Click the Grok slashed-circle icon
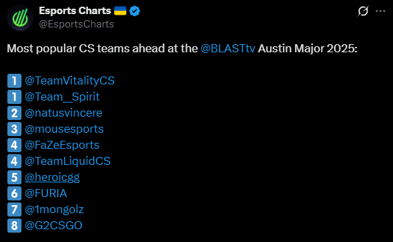 point(363,11)
